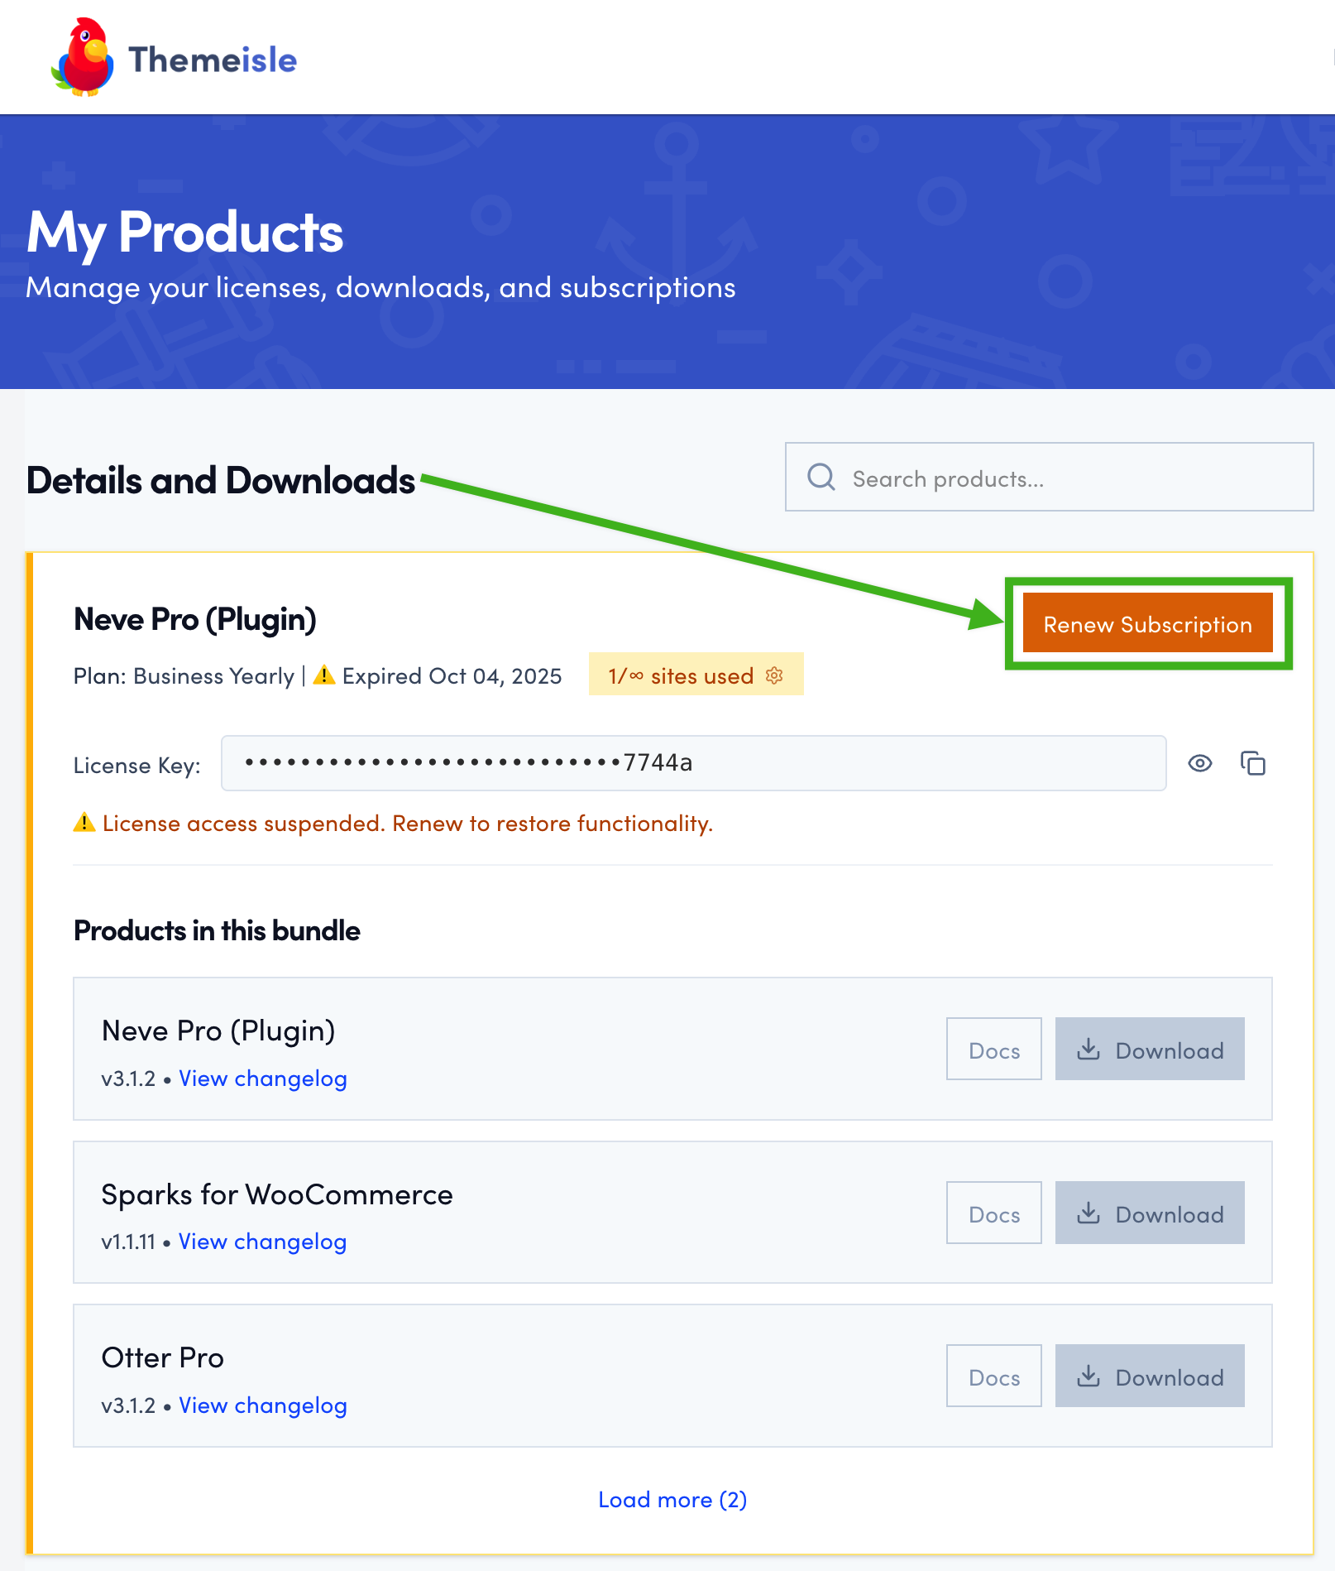
Task: Download Otter Pro
Action: coord(1150,1376)
